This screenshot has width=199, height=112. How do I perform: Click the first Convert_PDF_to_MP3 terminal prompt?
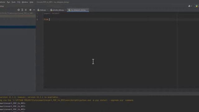13,103
